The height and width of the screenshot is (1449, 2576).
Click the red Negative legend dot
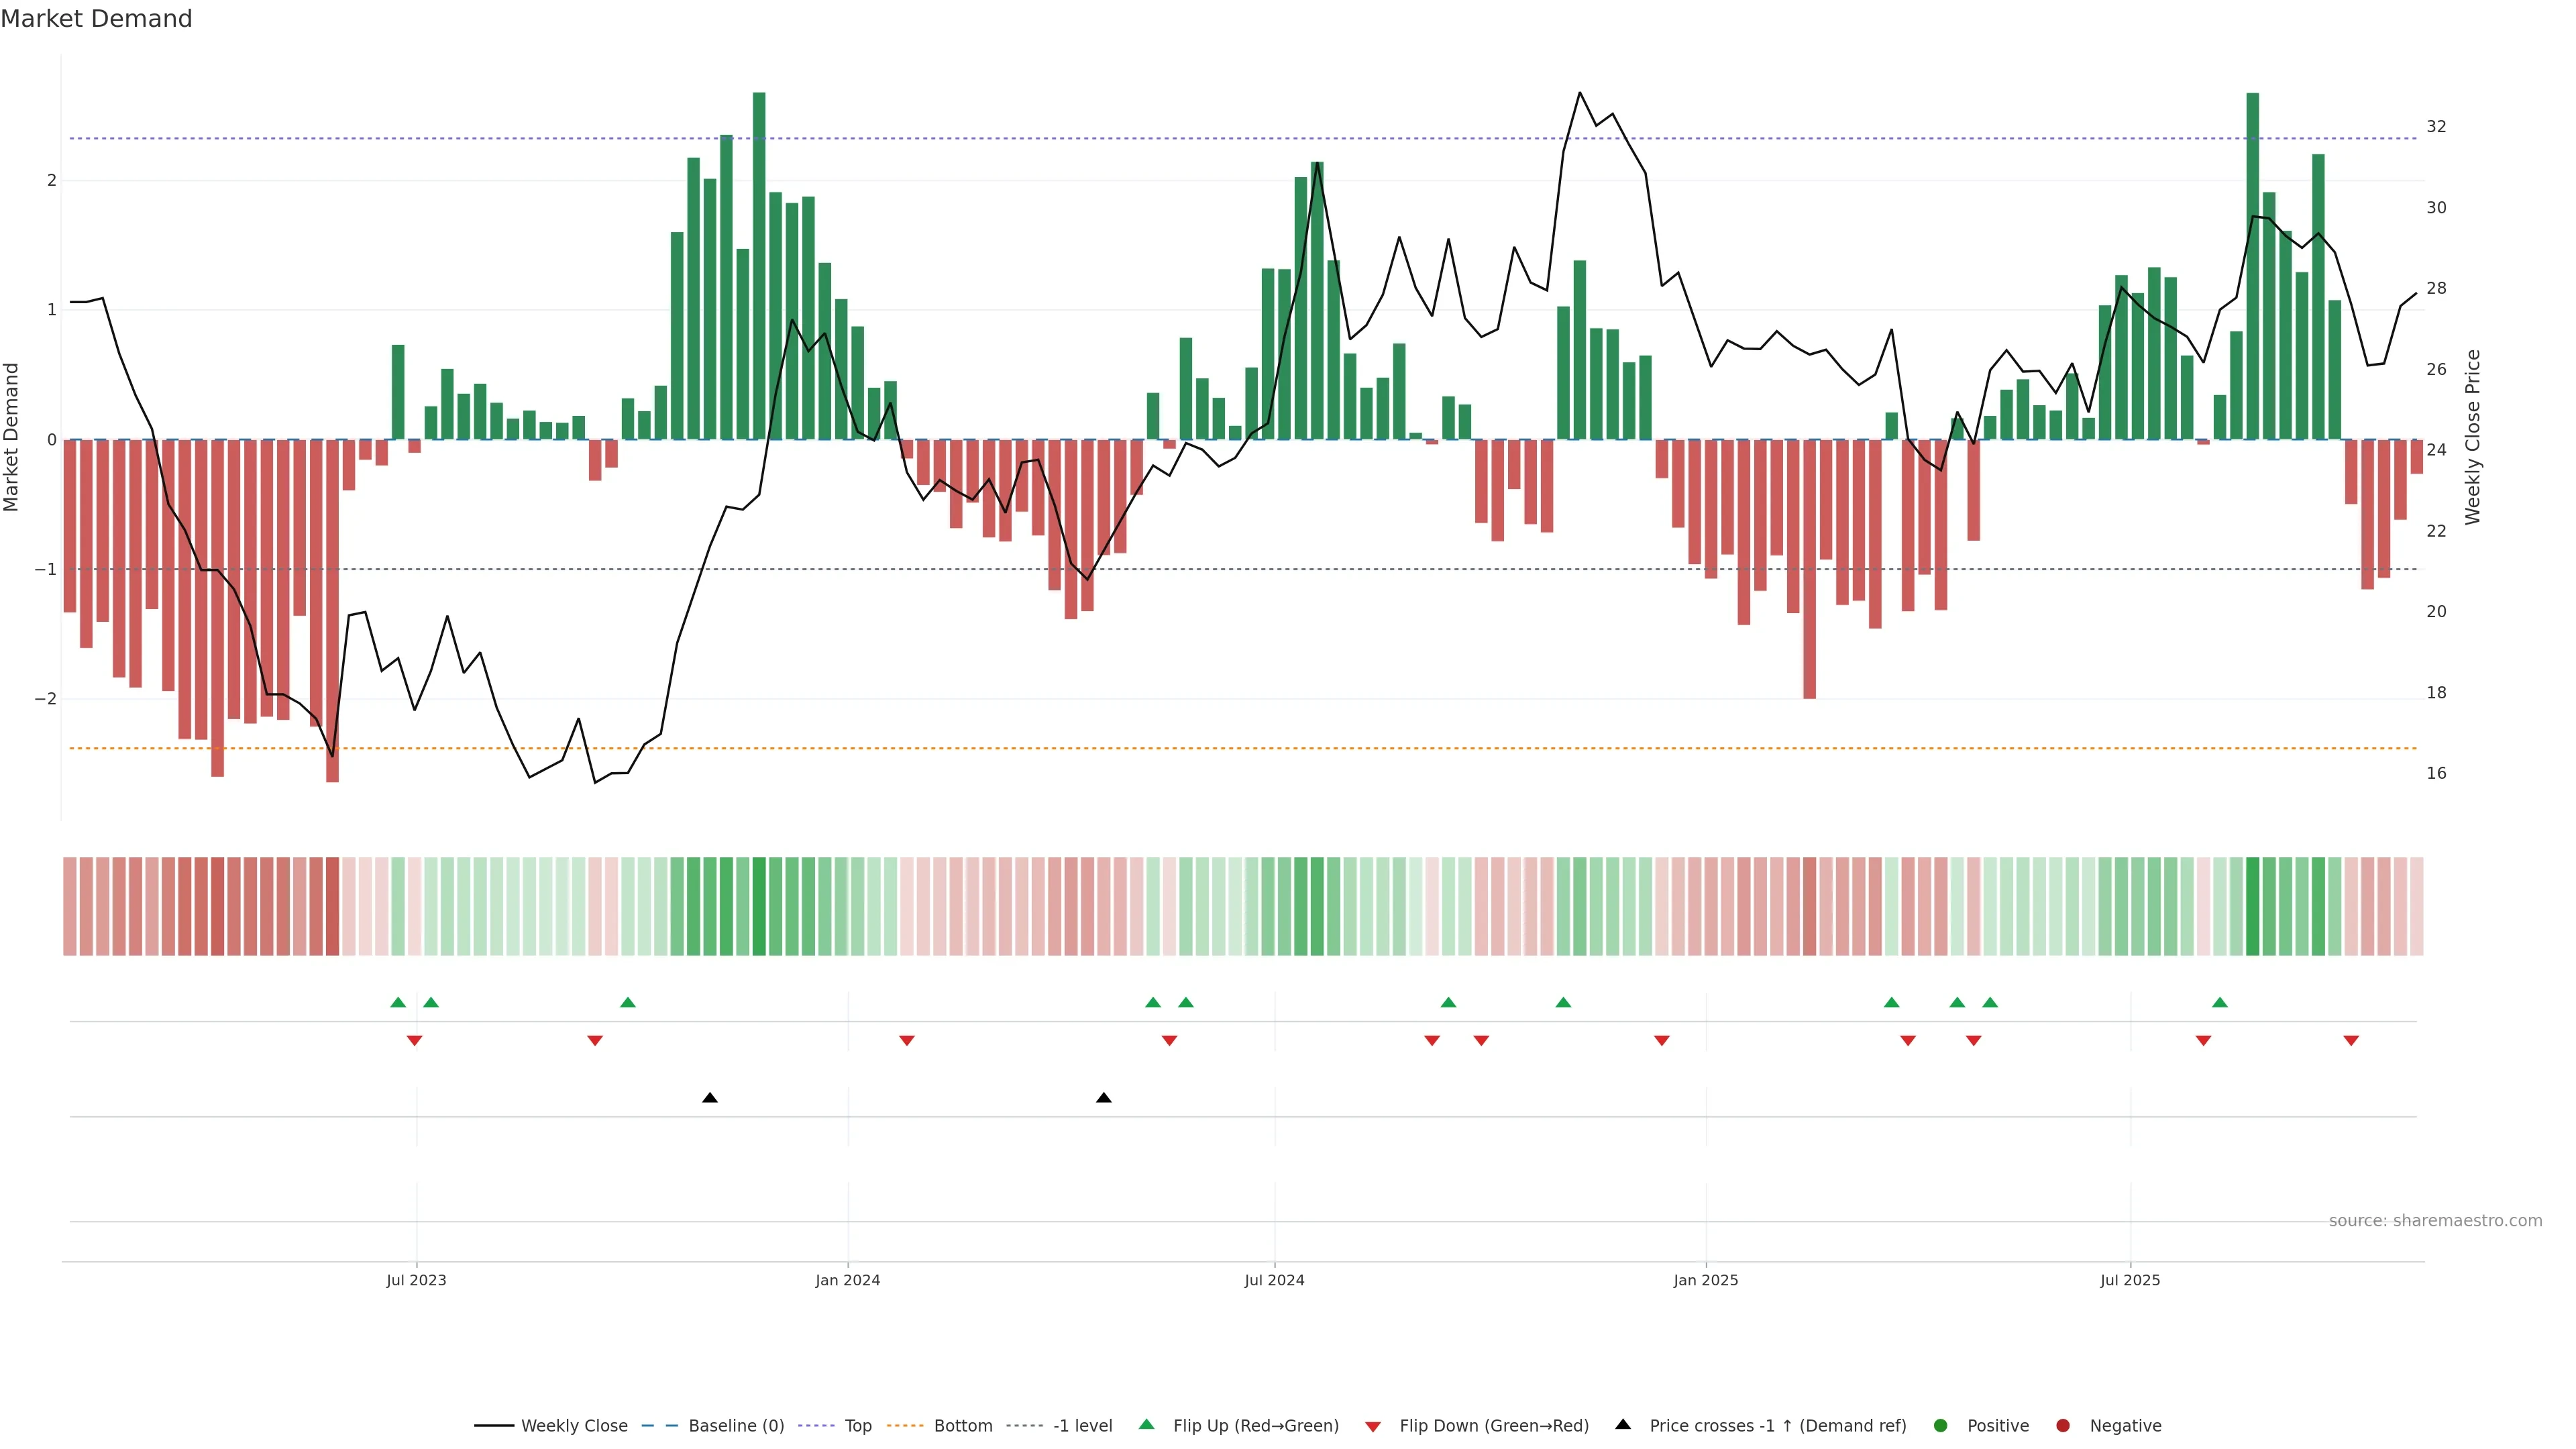(2063, 1425)
